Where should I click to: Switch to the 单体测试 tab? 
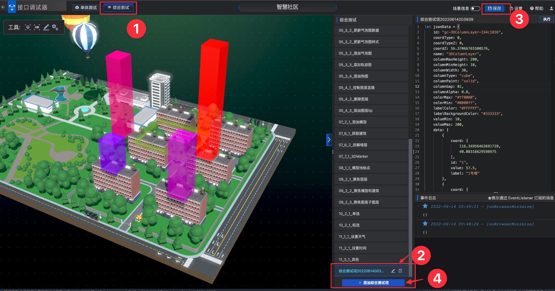point(86,8)
